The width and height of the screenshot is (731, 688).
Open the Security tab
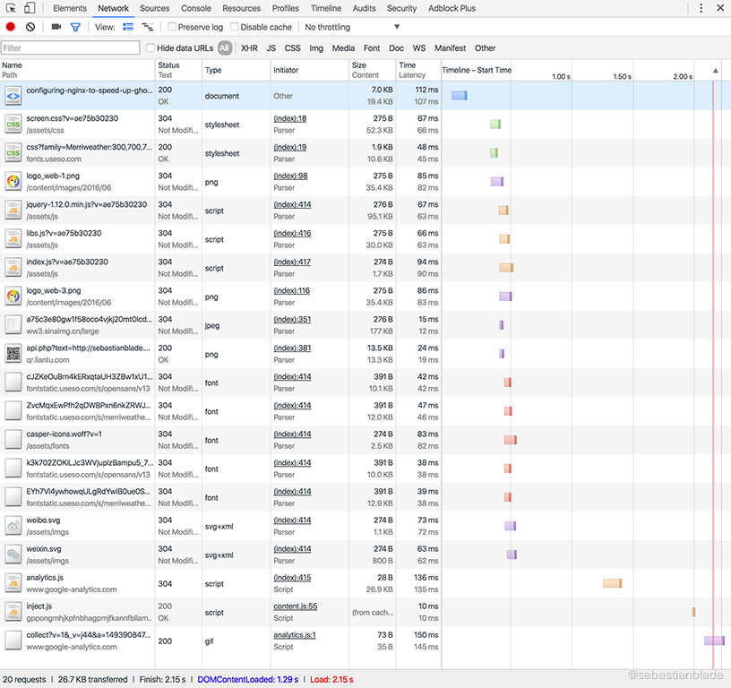(x=401, y=8)
